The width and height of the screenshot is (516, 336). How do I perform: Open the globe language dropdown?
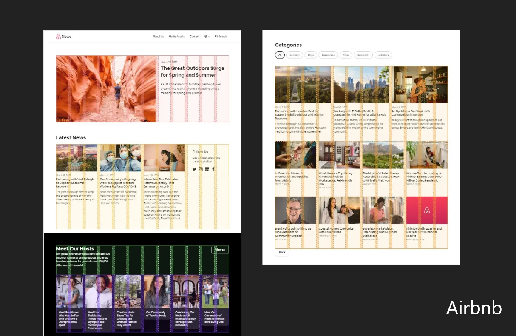(207, 37)
